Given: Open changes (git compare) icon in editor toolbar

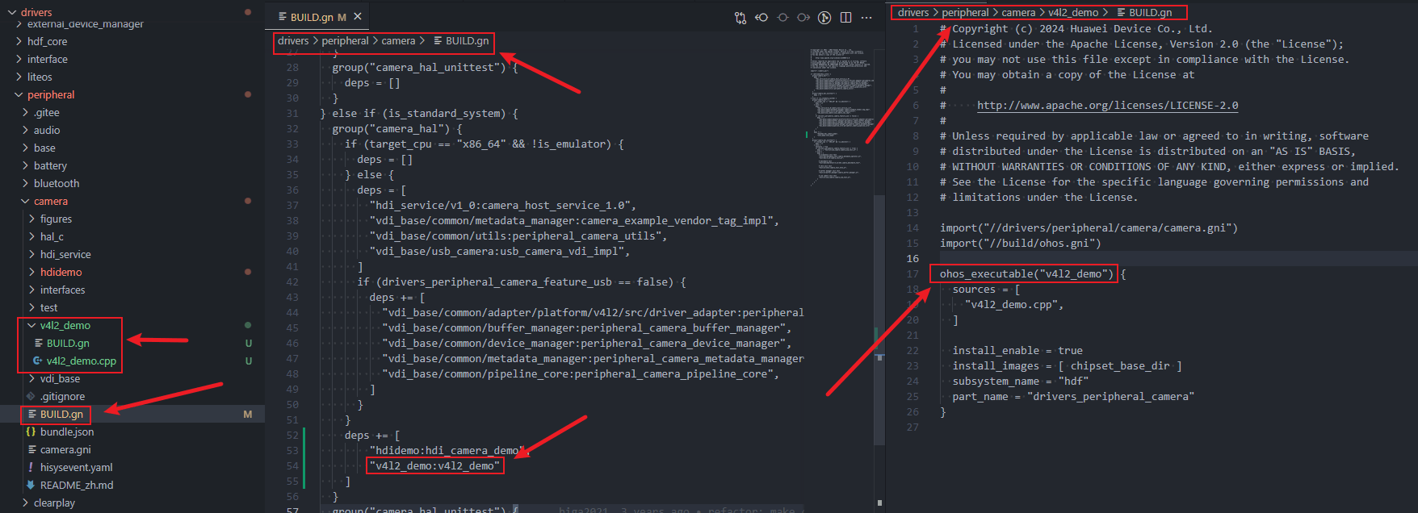Looking at the screenshot, I should pyautogui.click(x=740, y=17).
